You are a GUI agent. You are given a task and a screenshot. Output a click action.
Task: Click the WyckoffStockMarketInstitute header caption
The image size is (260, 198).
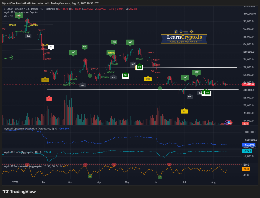click(50, 3)
